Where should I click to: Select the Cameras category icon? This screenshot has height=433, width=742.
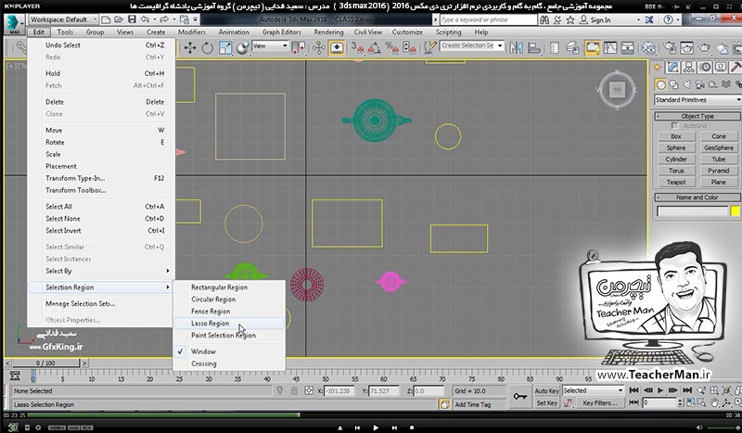click(x=699, y=84)
